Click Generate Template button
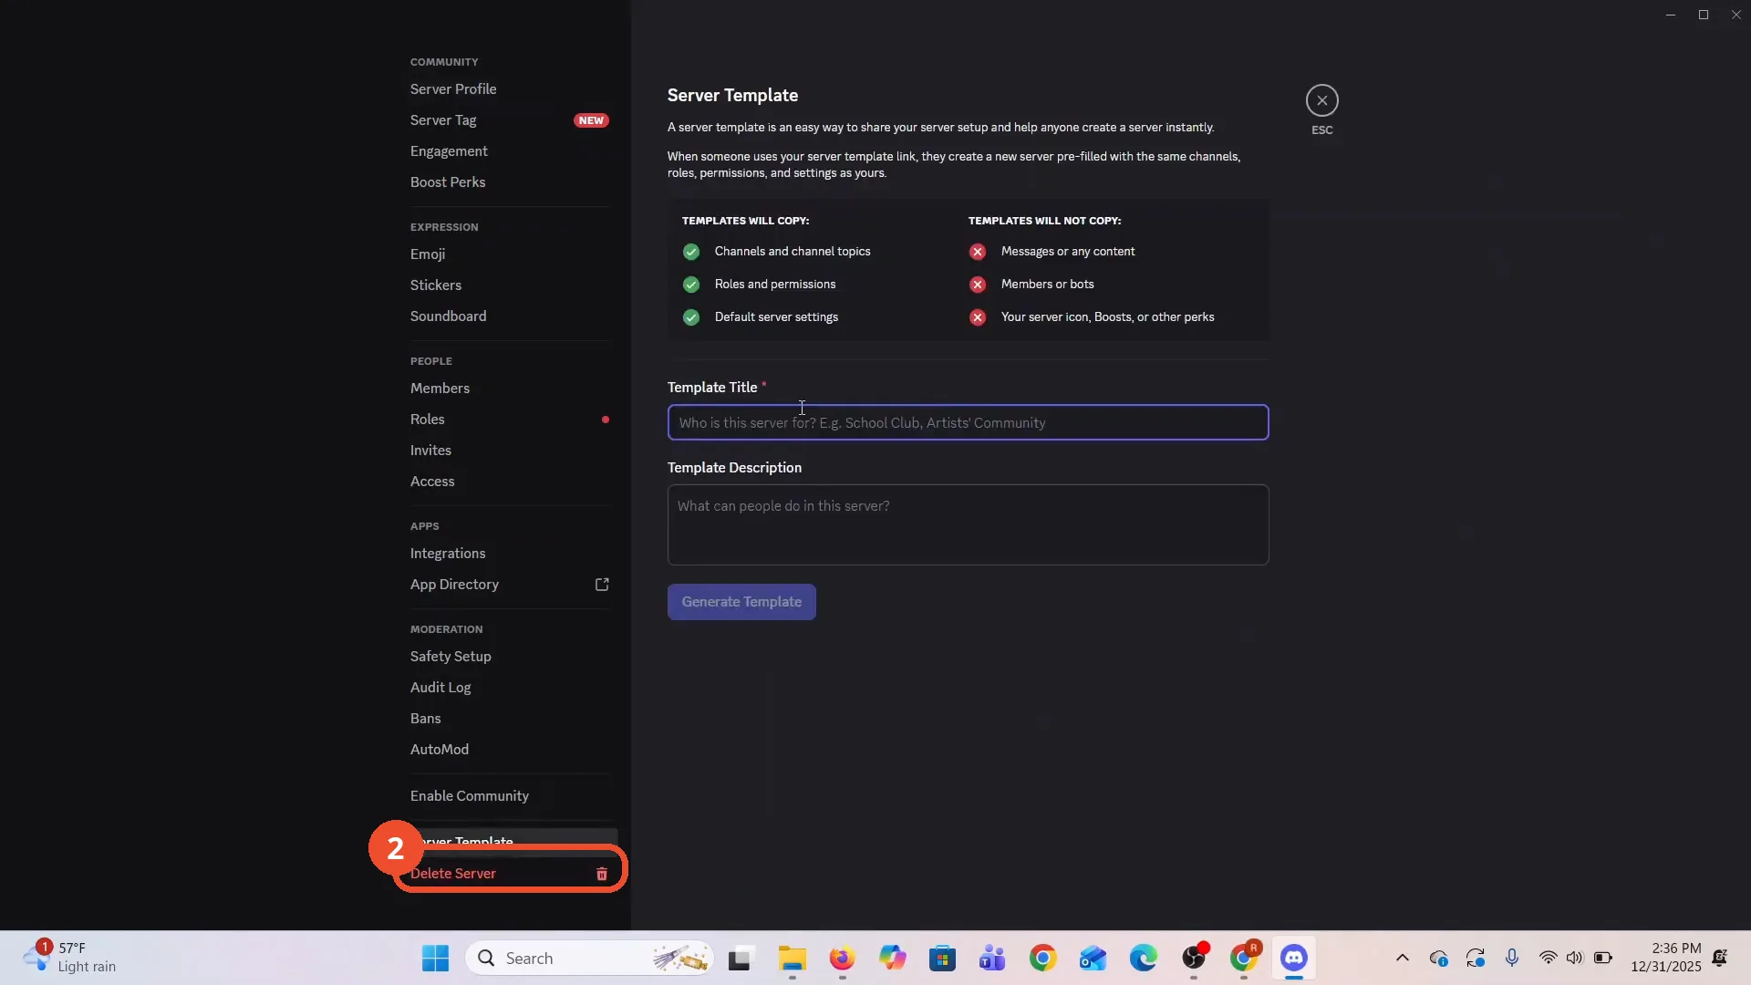This screenshot has width=1751, height=985. 741,602
